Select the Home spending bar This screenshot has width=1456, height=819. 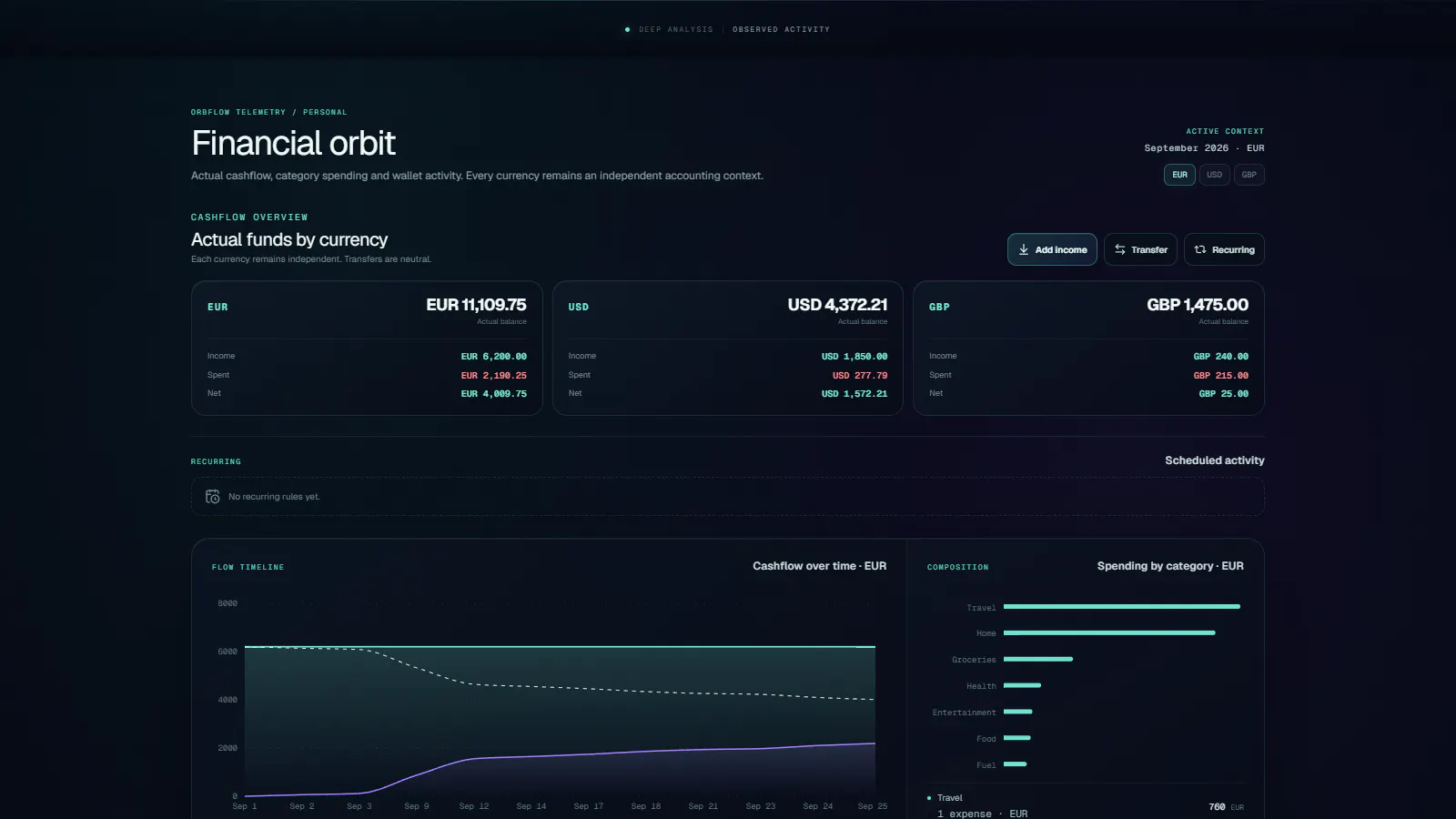click(x=1109, y=633)
